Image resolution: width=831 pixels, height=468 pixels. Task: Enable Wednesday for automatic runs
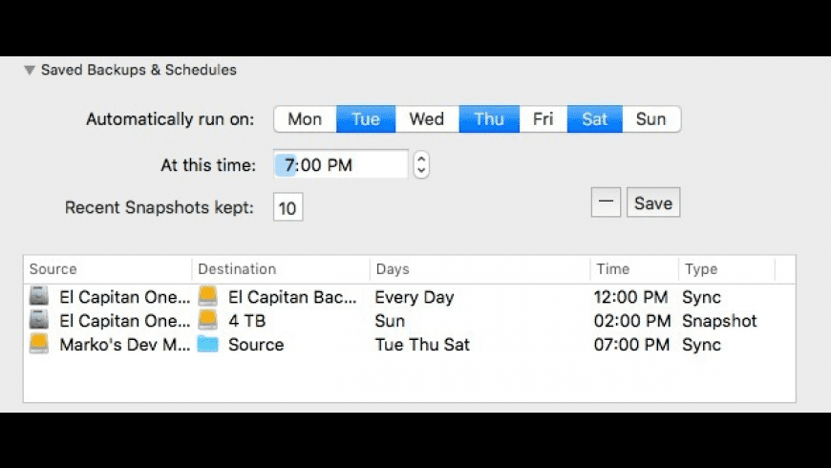point(426,119)
